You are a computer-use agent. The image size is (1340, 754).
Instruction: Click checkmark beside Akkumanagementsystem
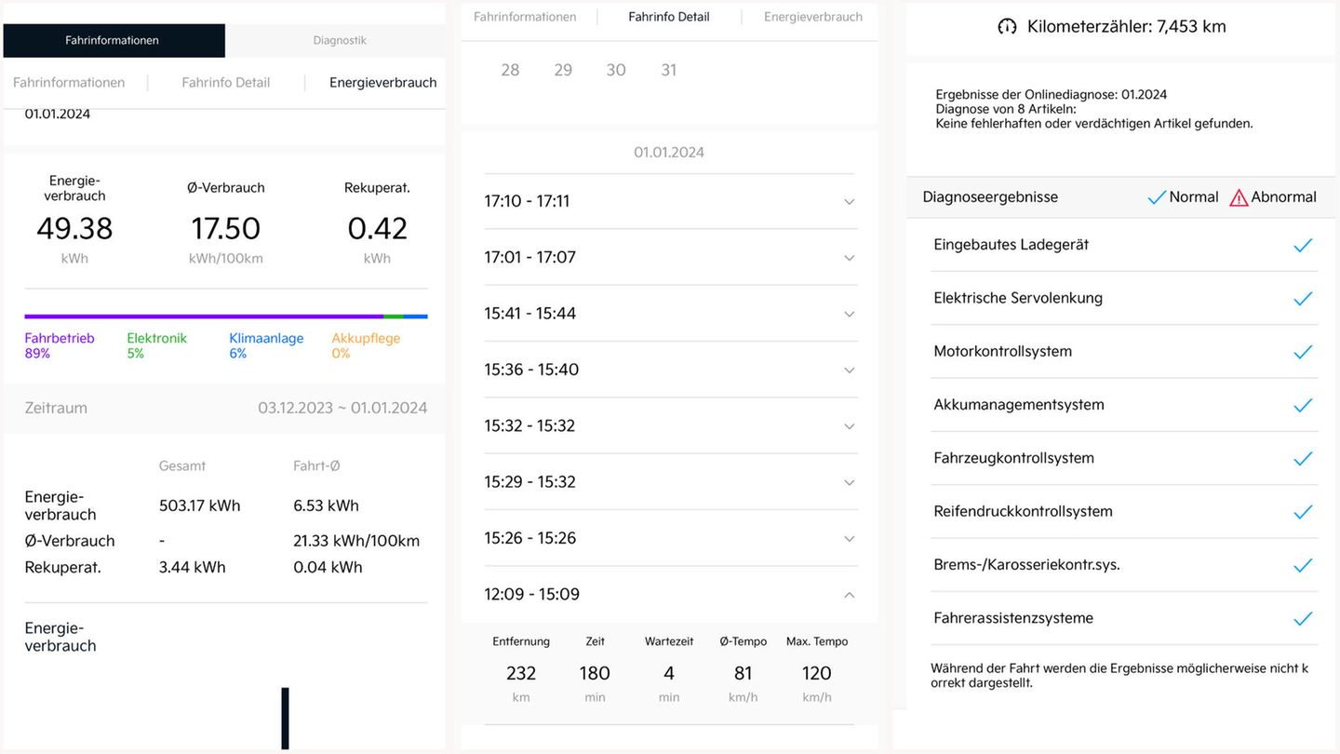pyautogui.click(x=1303, y=405)
